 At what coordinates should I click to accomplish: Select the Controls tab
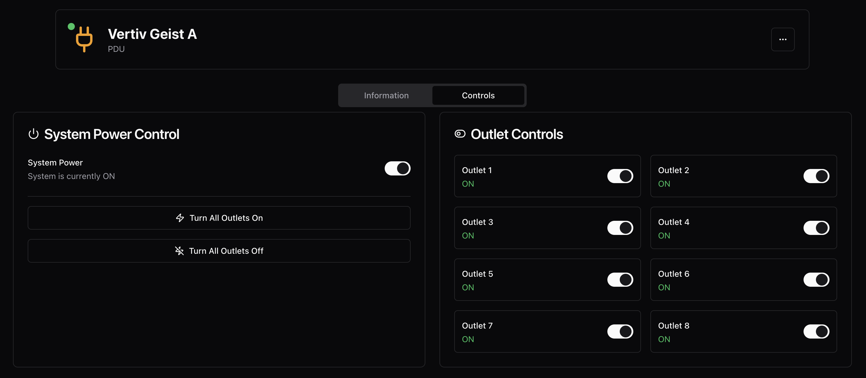pos(478,95)
